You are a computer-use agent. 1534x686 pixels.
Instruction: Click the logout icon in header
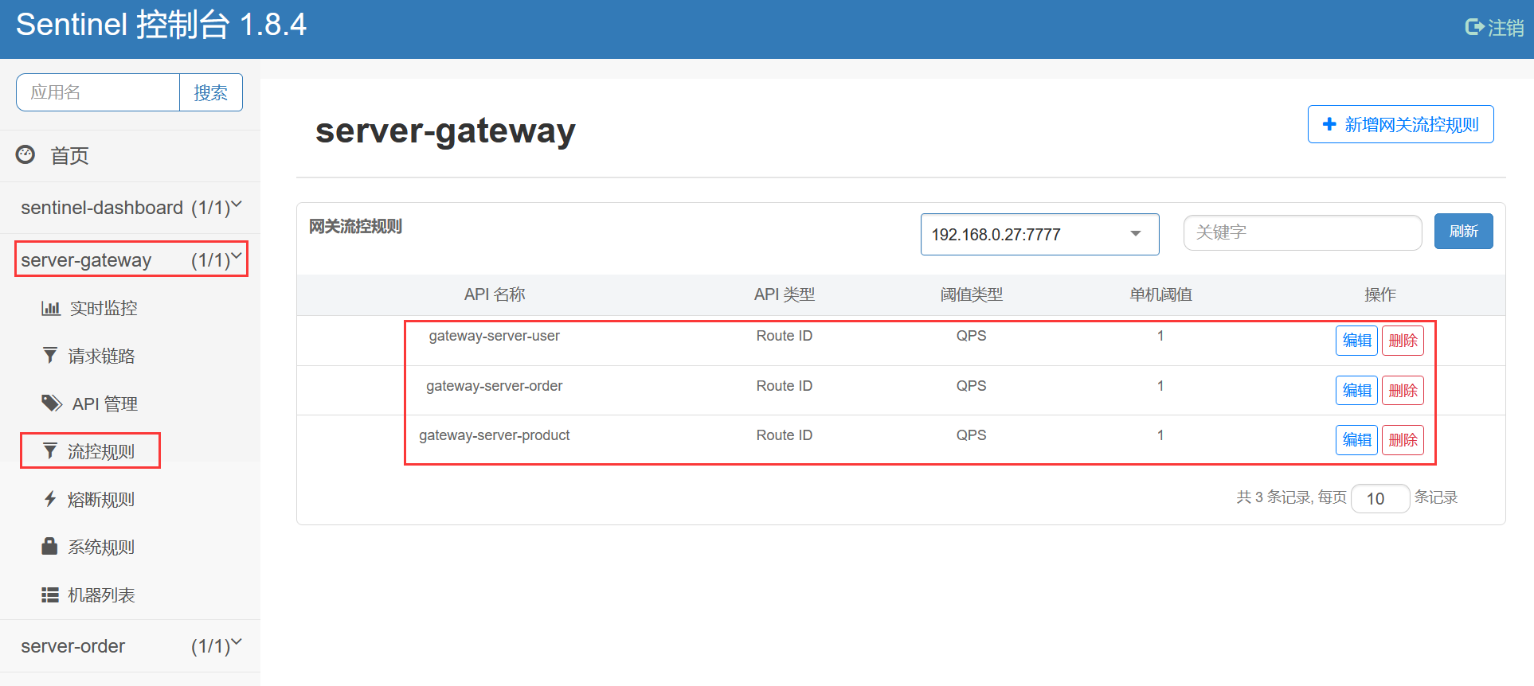click(x=1474, y=27)
